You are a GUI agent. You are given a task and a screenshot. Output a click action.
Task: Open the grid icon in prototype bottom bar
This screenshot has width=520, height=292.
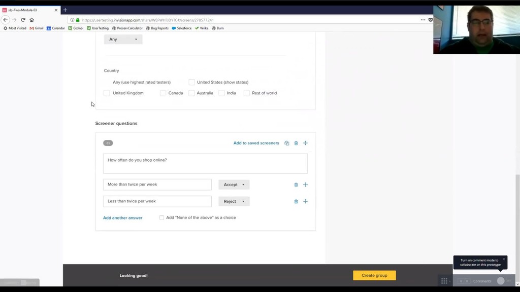[x=444, y=281]
